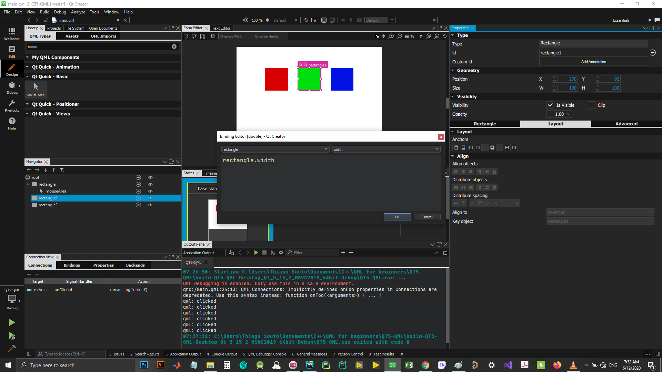Open the Timeline tab
The width and height of the screenshot is (662, 372).
[210, 173]
